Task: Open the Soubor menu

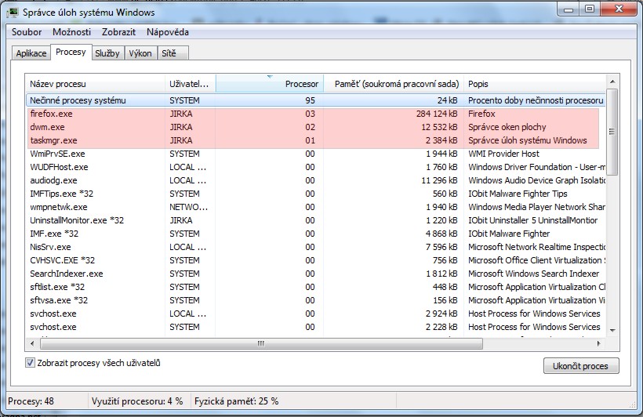Action: pyautogui.click(x=27, y=32)
